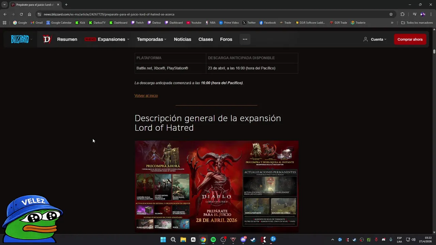Open the Chrome extensions puzzle icon

(x=402, y=14)
